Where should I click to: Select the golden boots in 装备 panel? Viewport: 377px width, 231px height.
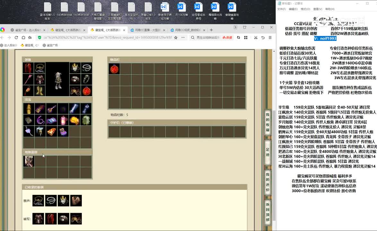40,91
